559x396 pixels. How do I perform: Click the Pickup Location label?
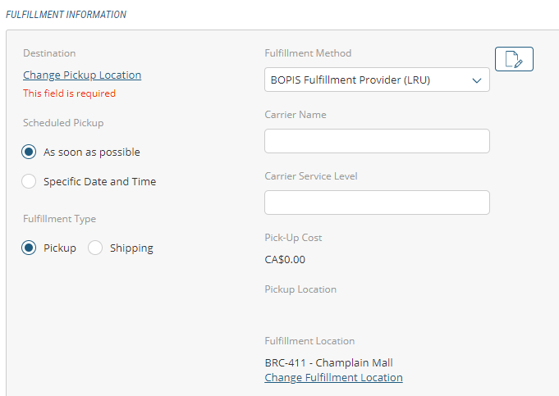(300, 289)
